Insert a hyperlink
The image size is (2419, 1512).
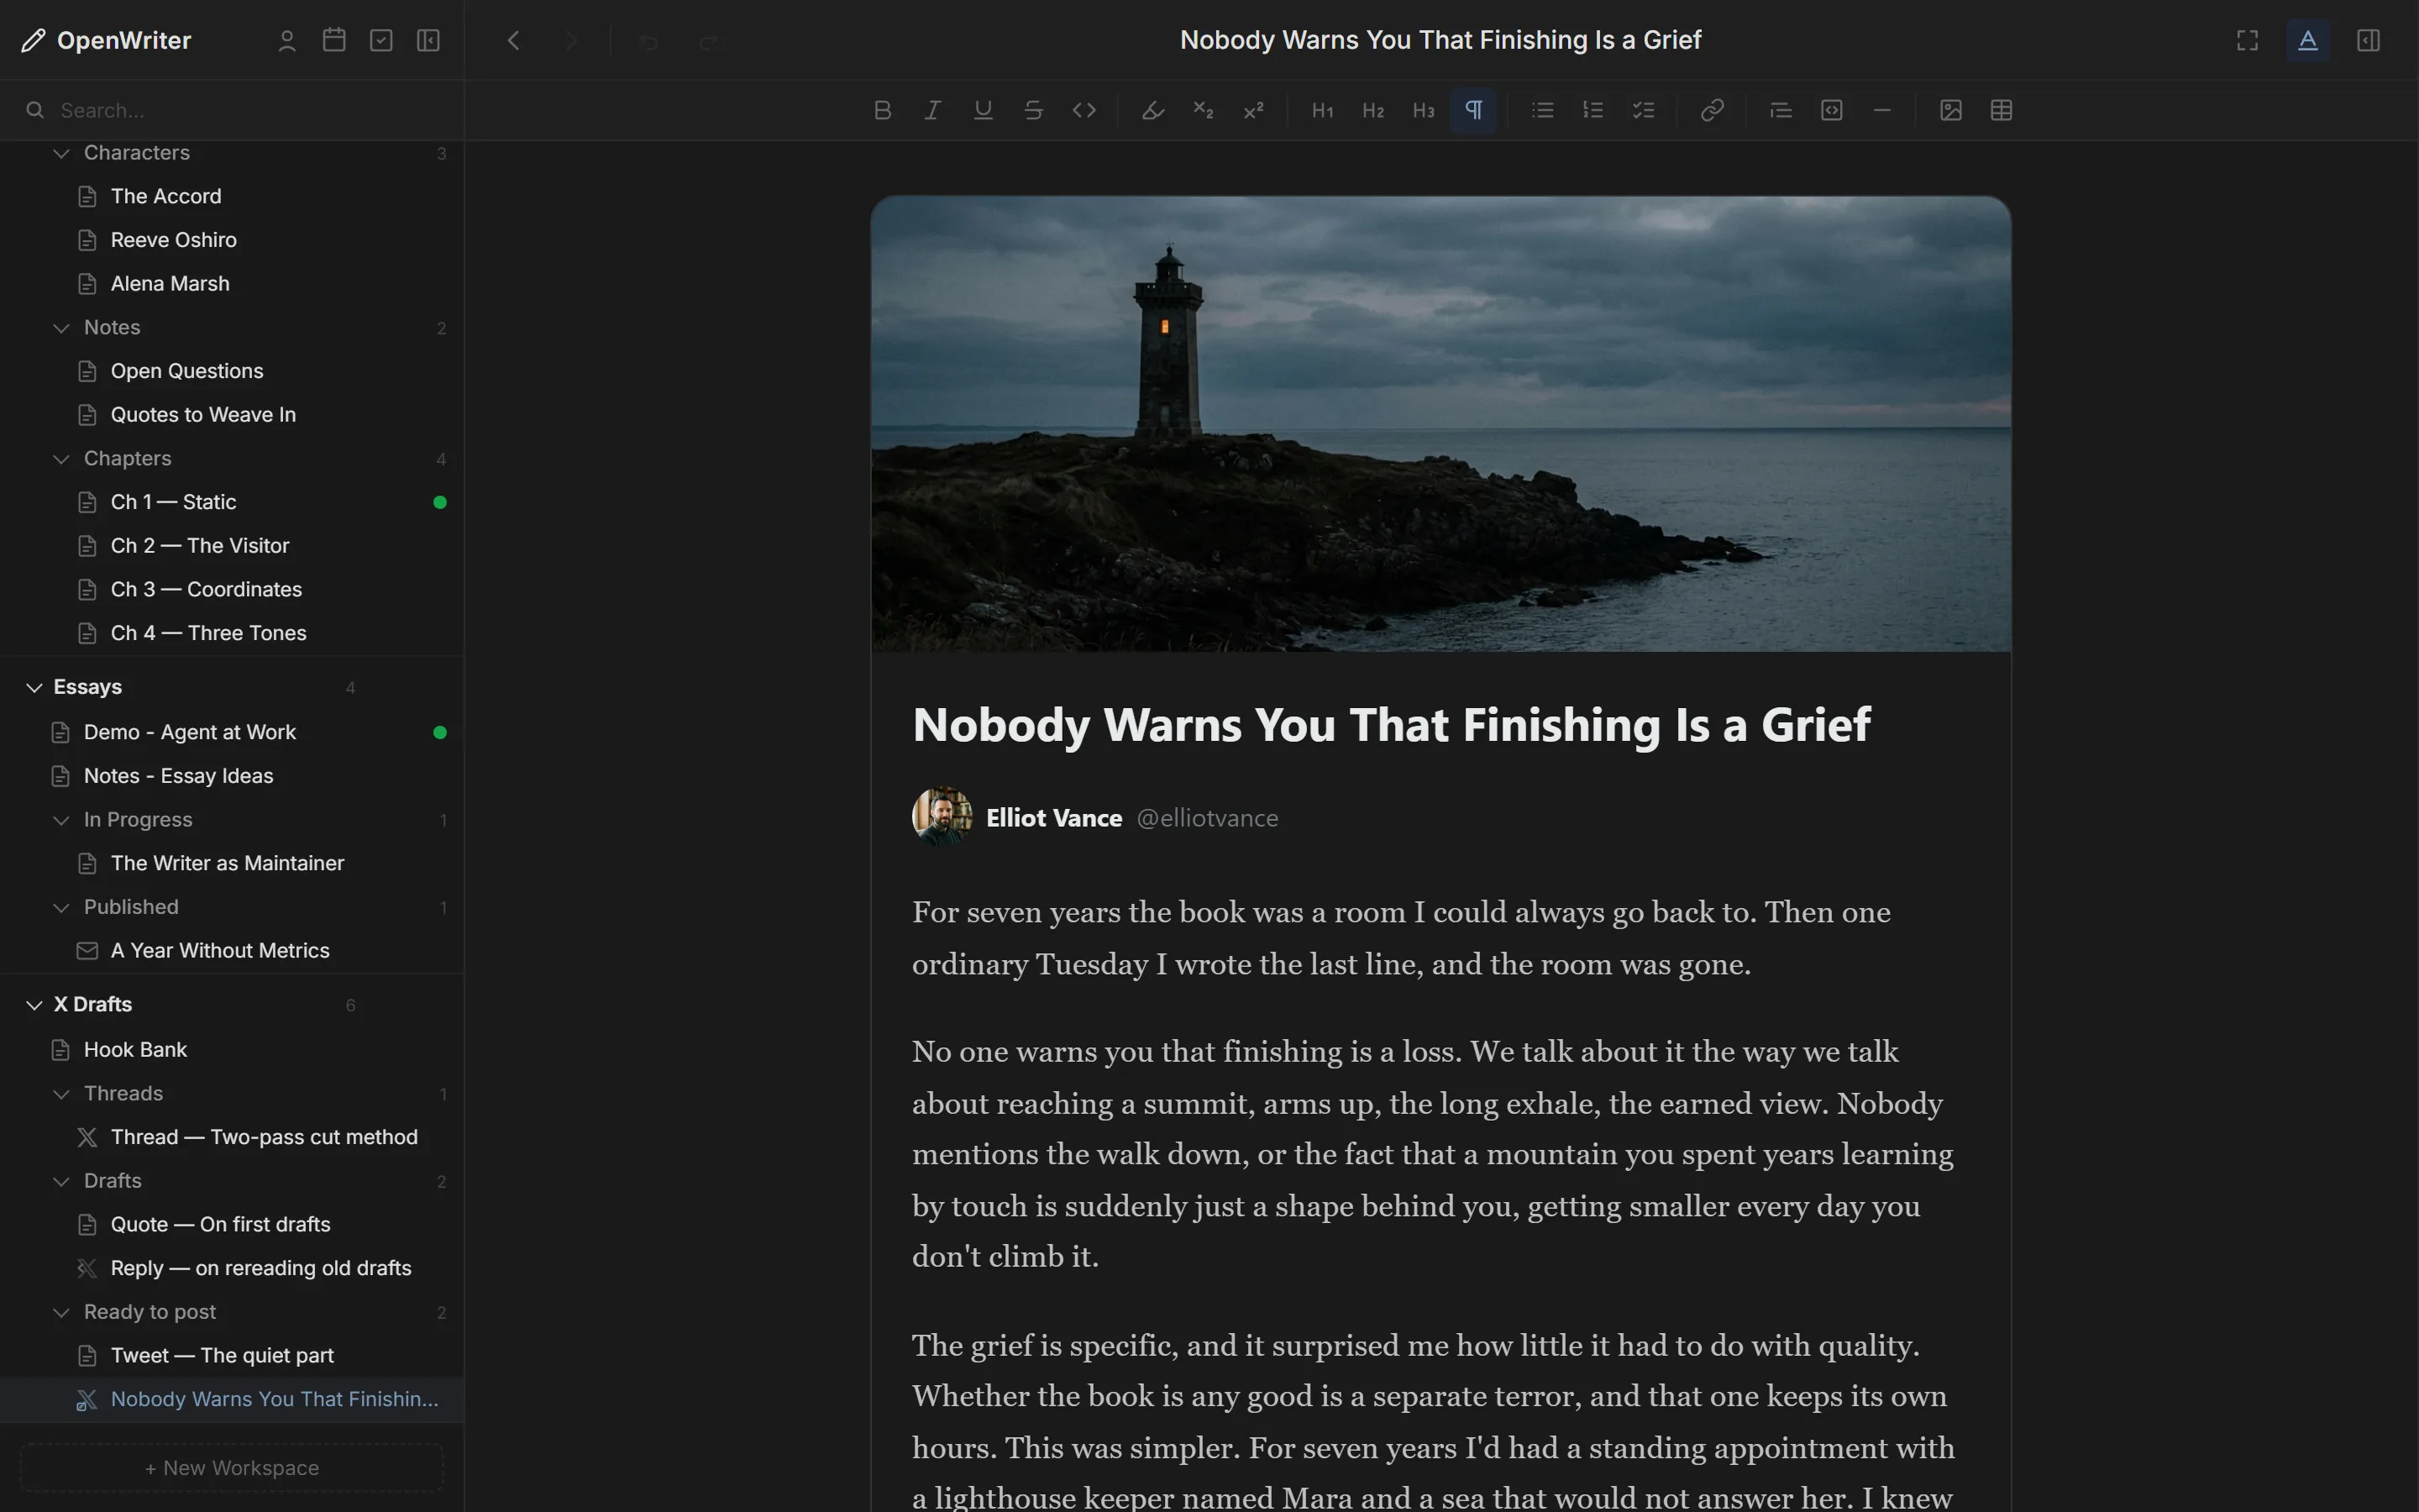[x=1713, y=110]
